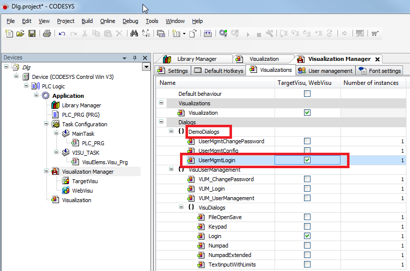Image resolution: width=410 pixels, height=271 pixels.
Task: Toggle the VUM_Login checkbox
Action: pos(307,189)
